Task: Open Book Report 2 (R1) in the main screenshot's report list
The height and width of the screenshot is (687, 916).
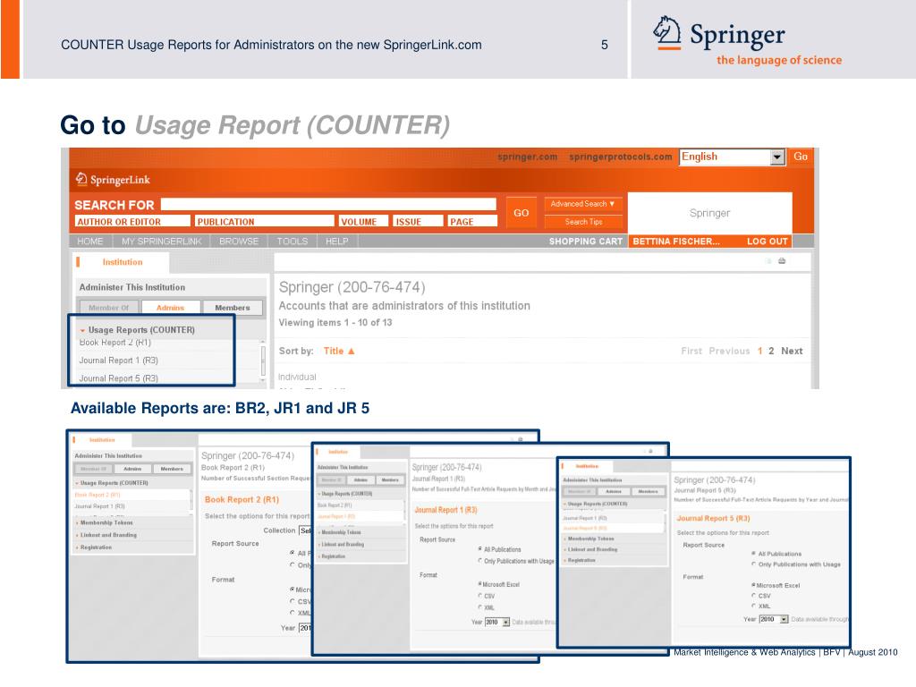Action: pos(115,343)
